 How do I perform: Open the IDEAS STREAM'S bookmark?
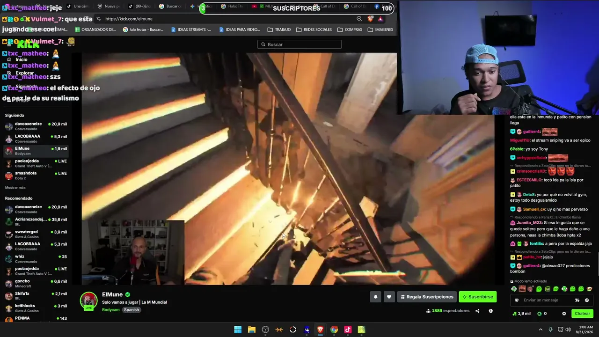pyautogui.click(x=191, y=29)
